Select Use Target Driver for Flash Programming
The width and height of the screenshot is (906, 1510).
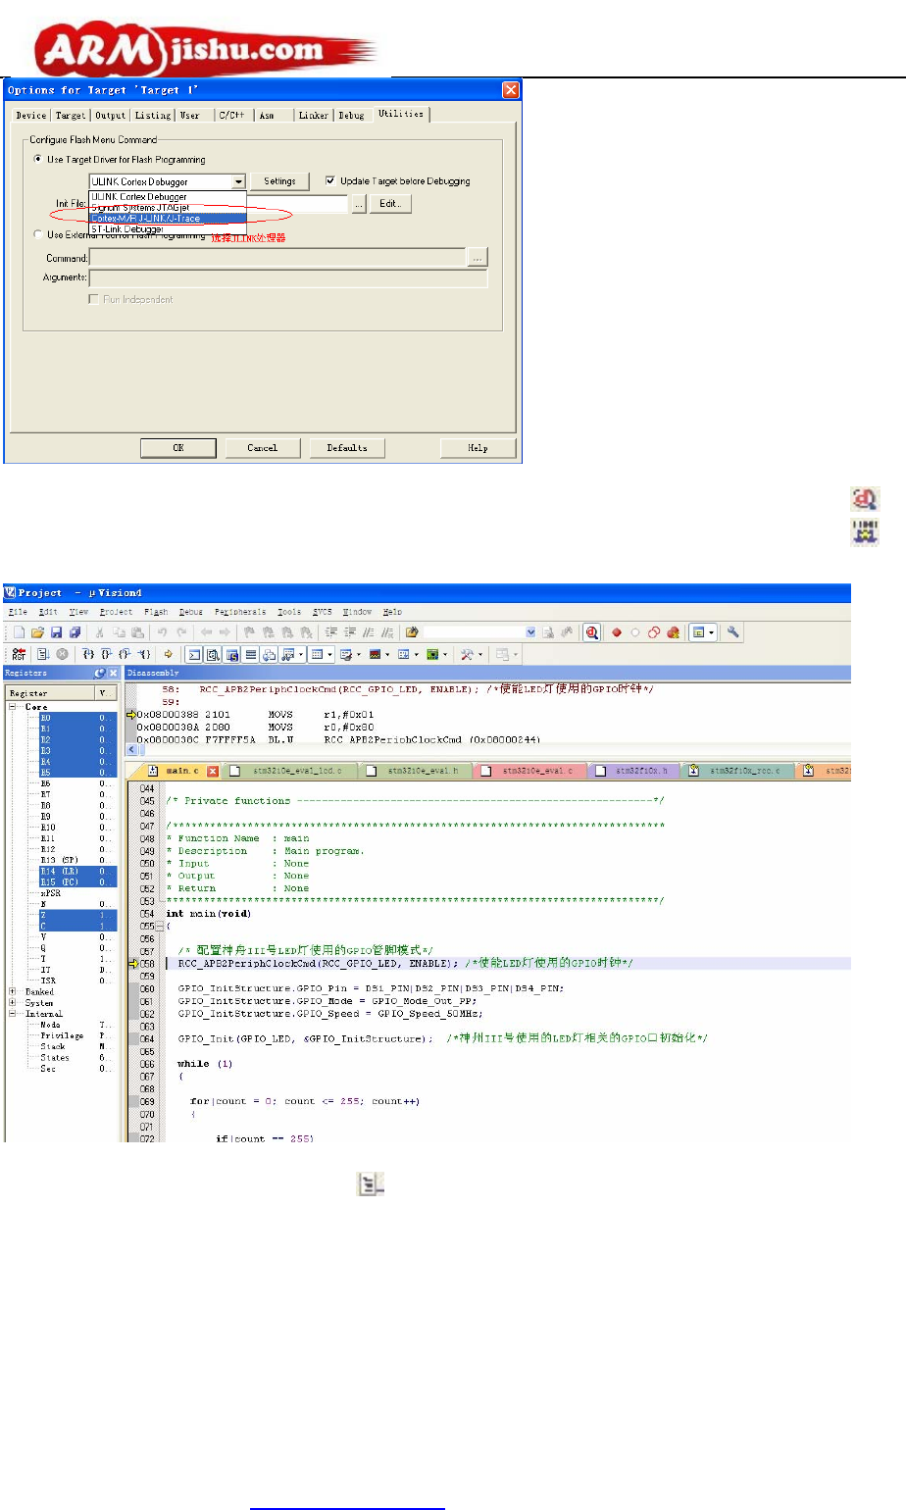(39, 159)
